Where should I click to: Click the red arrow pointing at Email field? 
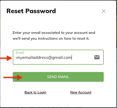point(6,58)
